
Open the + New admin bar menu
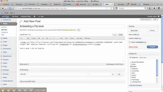[41, 16]
